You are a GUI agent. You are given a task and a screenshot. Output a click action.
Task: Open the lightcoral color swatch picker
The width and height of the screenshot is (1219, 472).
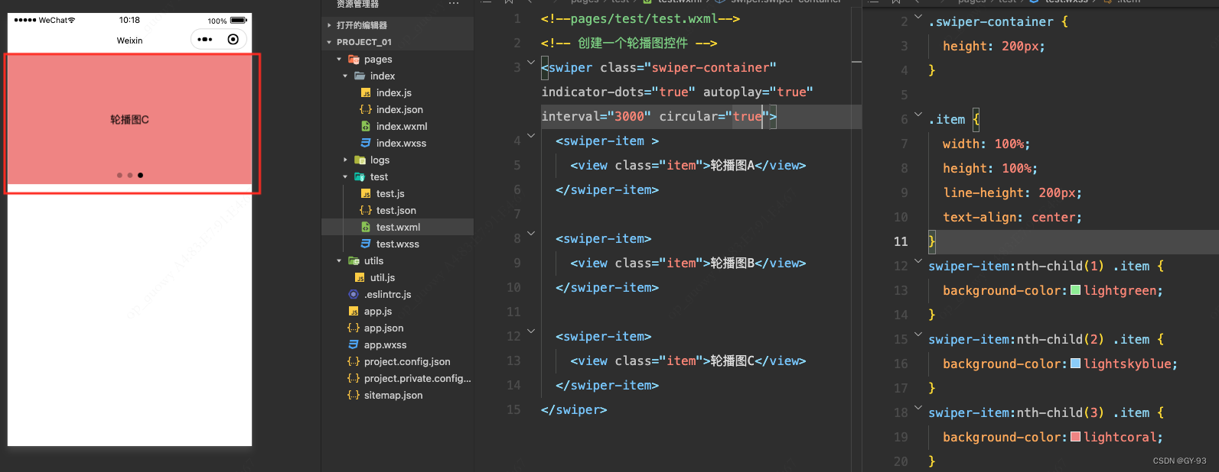point(1075,437)
